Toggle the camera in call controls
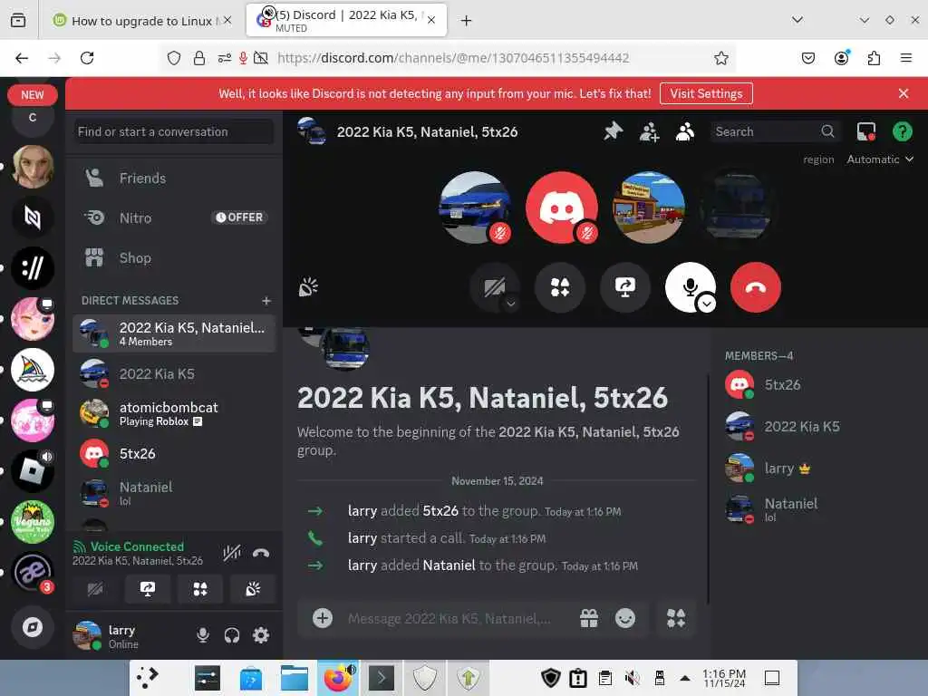Image resolution: width=928 pixels, height=696 pixels. click(492, 287)
